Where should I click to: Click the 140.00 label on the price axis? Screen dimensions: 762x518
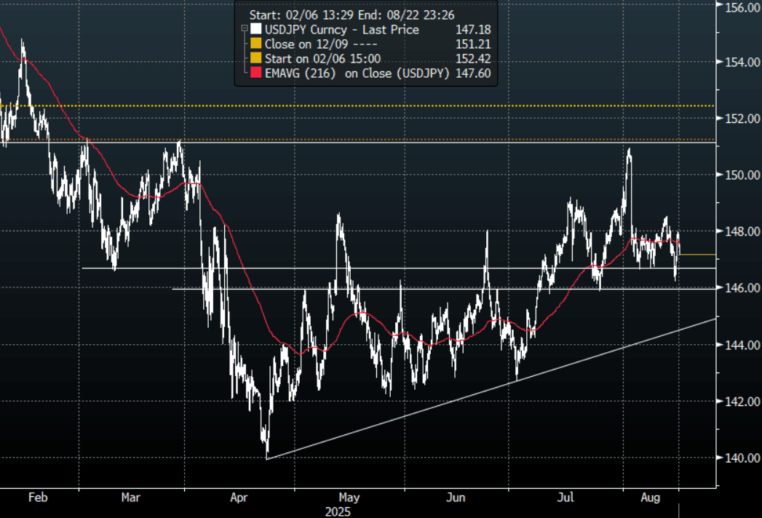click(742, 458)
